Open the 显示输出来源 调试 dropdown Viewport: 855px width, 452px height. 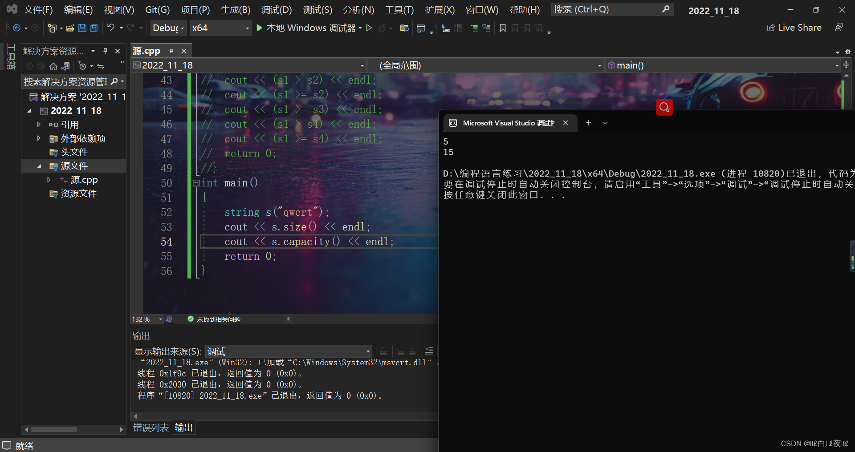pos(289,351)
